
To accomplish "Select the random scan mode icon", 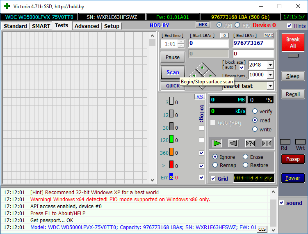I will [250, 143].
